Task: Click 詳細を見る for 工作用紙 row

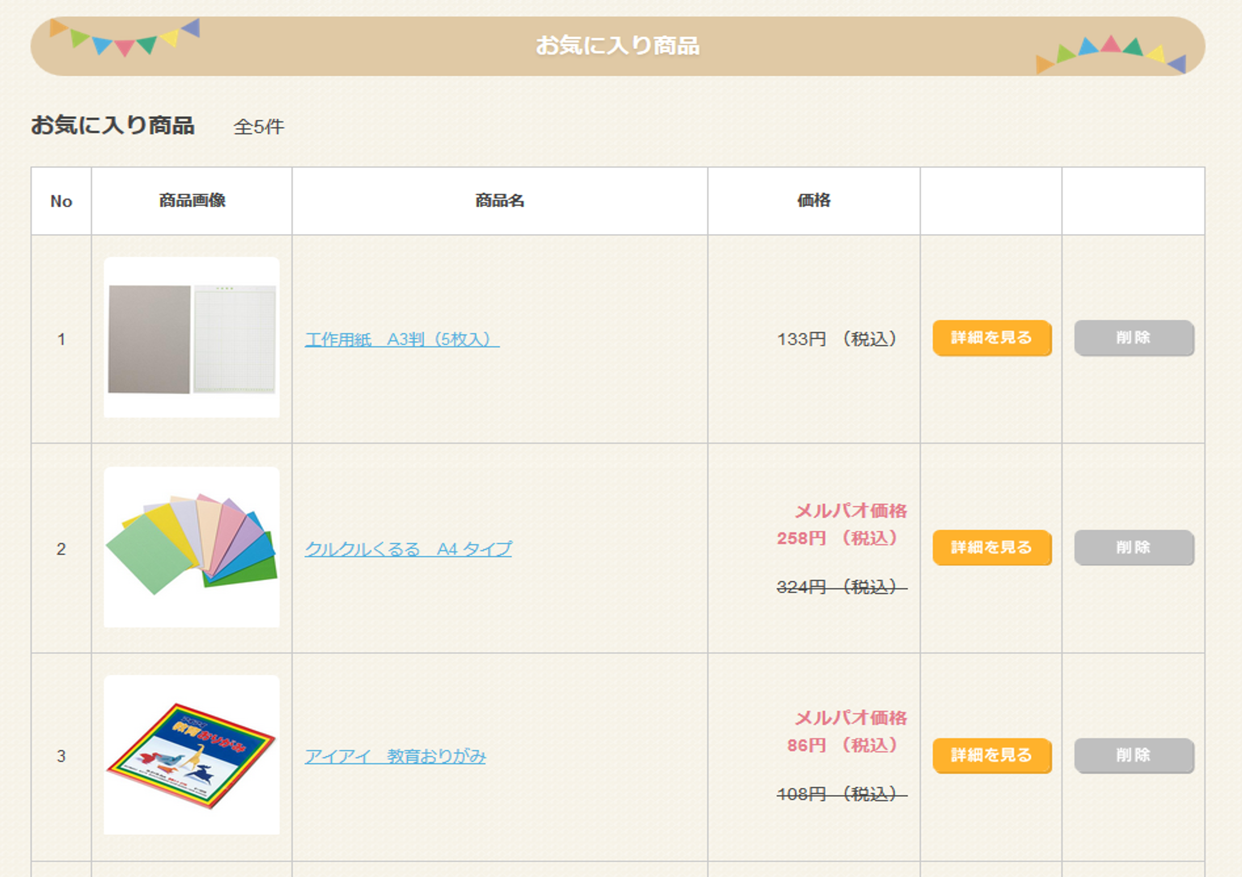Action: (x=991, y=338)
